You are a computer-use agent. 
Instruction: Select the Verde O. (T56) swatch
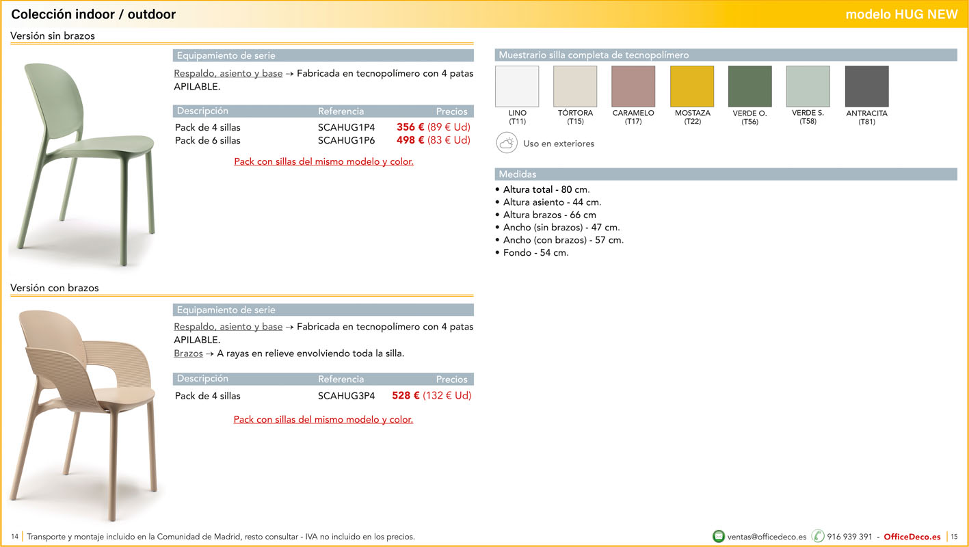(750, 87)
